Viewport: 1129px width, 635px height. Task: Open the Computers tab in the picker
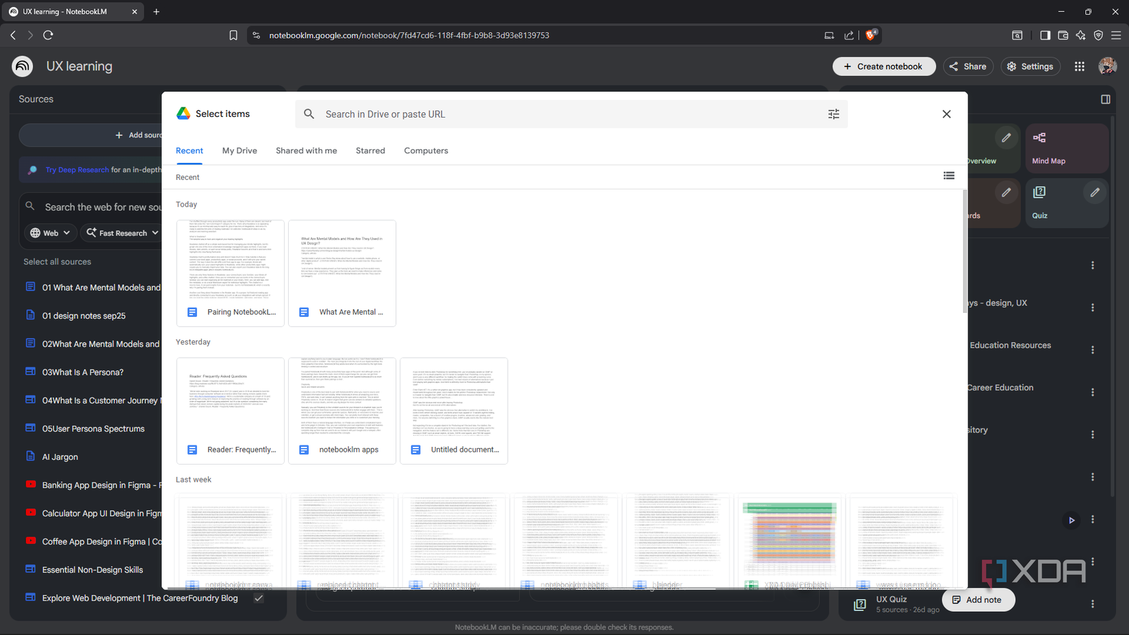[x=426, y=151]
